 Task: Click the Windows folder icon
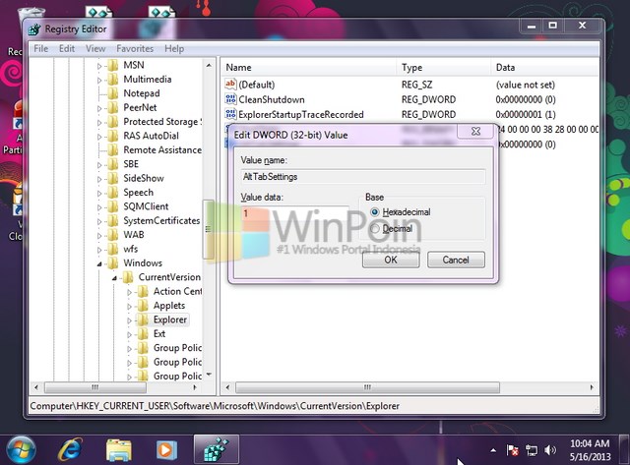pos(113,262)
